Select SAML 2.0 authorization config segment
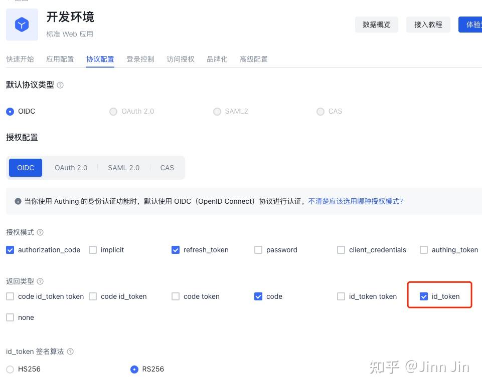 pyautogui.click(x=123, y=168)
